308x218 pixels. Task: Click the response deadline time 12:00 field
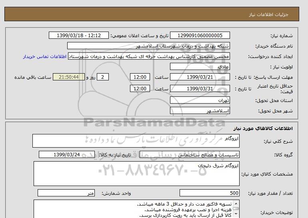tap(140, 77)
